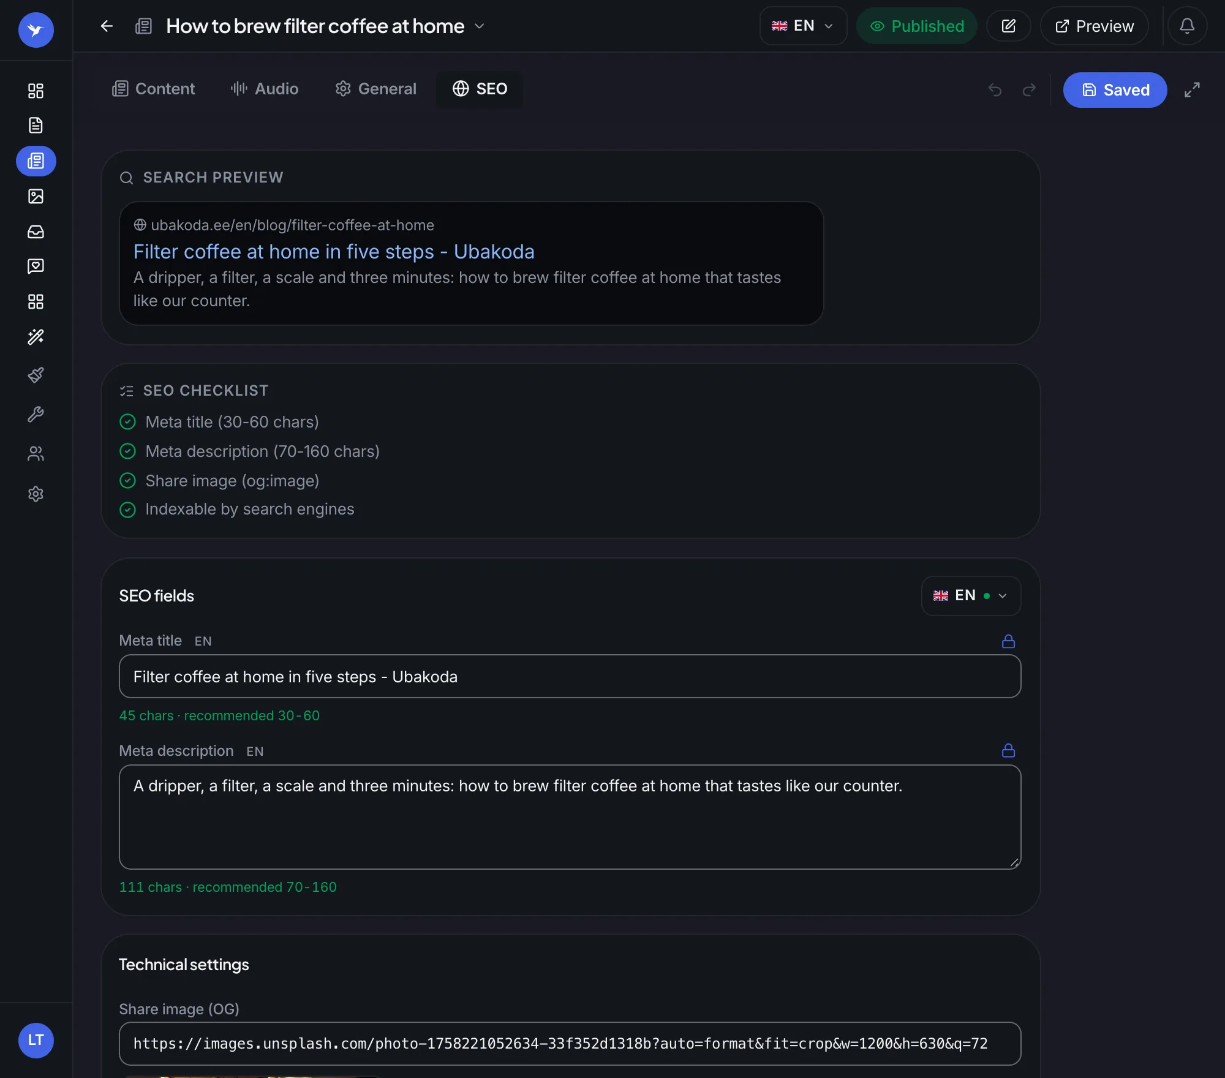Click the 'SEO CHECKLIST' heading
Image resolution: width=1225 pixels, height=1078 pixels.
click(x=206, y=391)
